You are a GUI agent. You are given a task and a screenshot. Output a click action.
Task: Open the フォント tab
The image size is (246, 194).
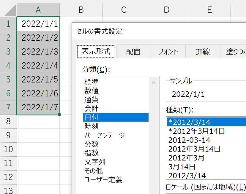(168, 52)
